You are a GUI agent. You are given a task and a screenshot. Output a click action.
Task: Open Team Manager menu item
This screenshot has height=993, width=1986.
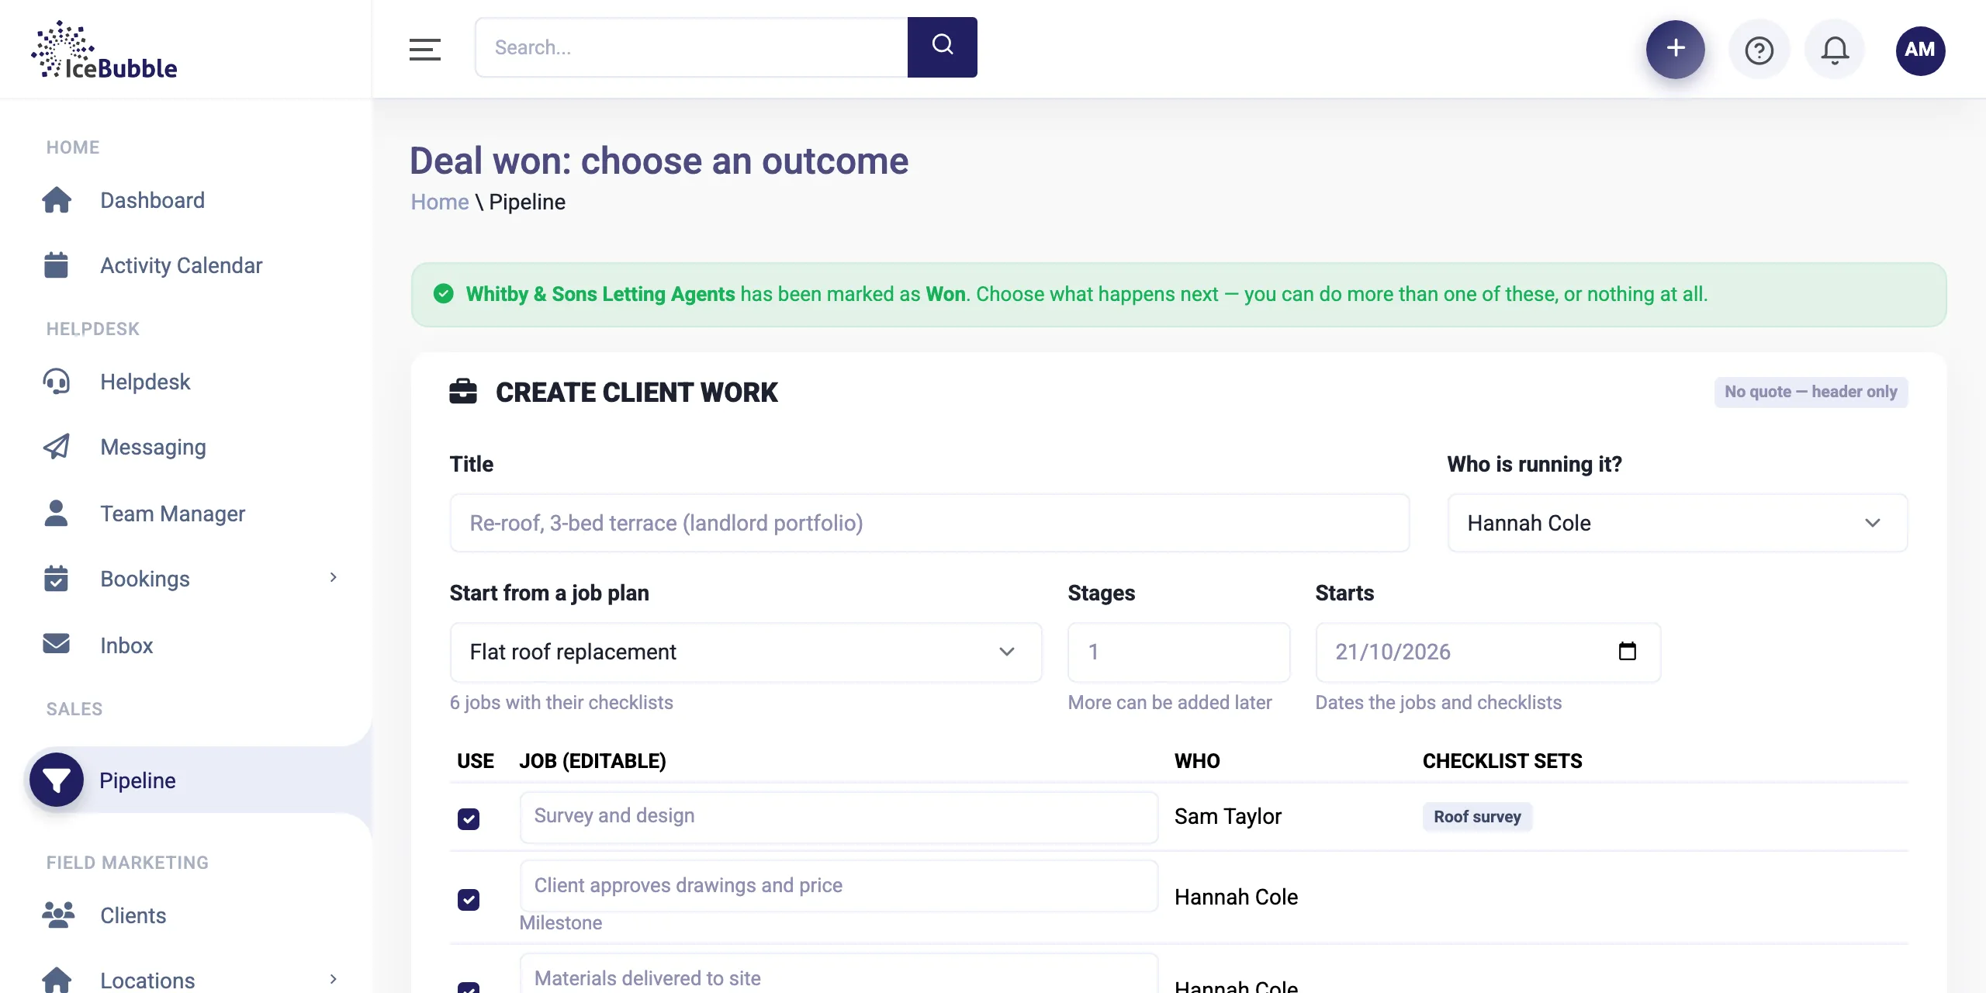pos(173,514)
